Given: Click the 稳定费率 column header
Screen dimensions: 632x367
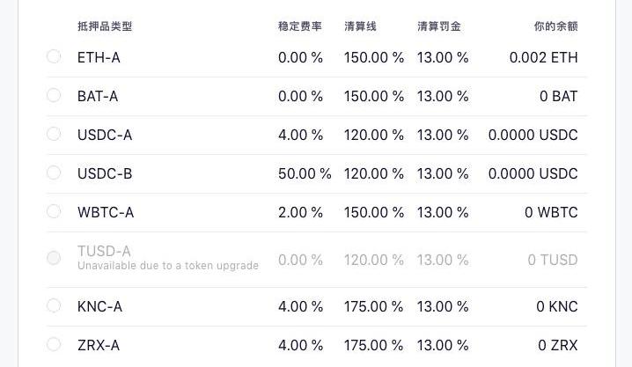Looking at the screenshot, I should [x=300, y=26].
